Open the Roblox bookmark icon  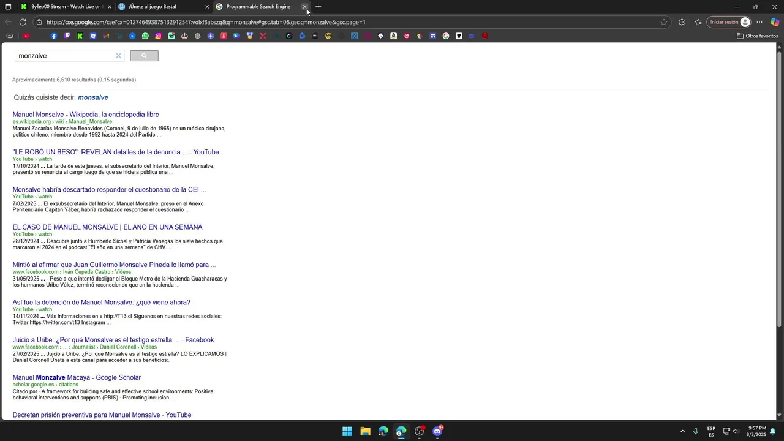(x=93, y=36)
